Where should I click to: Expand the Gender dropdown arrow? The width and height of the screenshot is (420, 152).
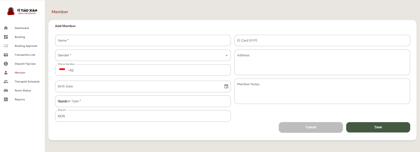[227, 55]
